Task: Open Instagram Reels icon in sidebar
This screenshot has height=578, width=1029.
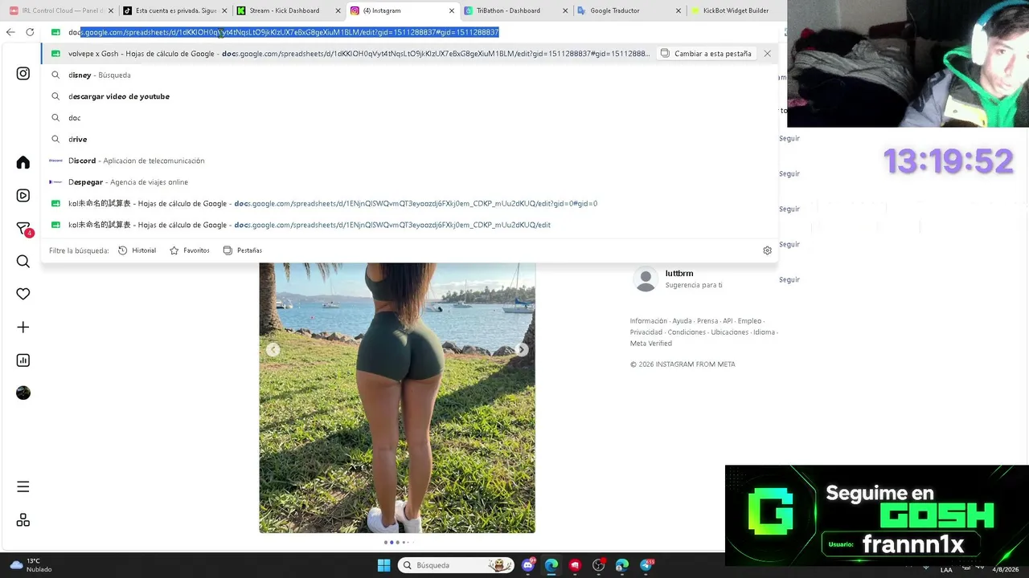Action: [x=23, y=195]
